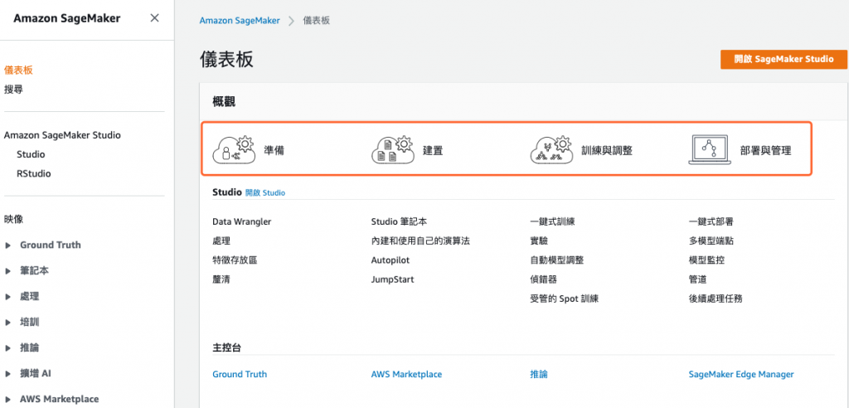Click the 準備 cloud gear icon

[x=233, y=149]
